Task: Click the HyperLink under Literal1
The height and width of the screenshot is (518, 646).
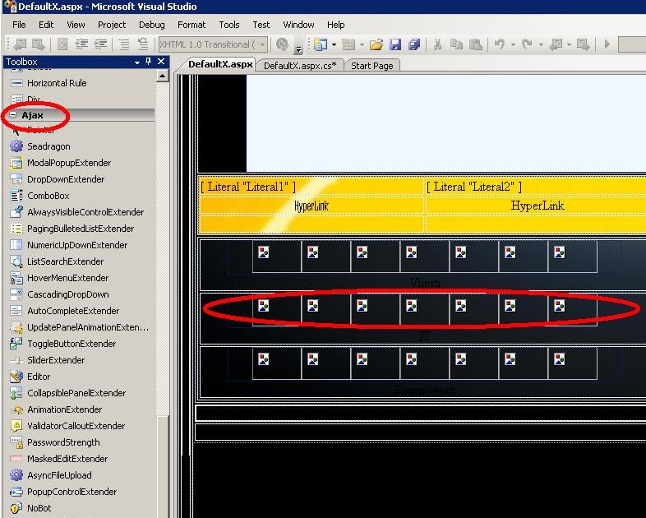Action: click(x=311, y=206)
